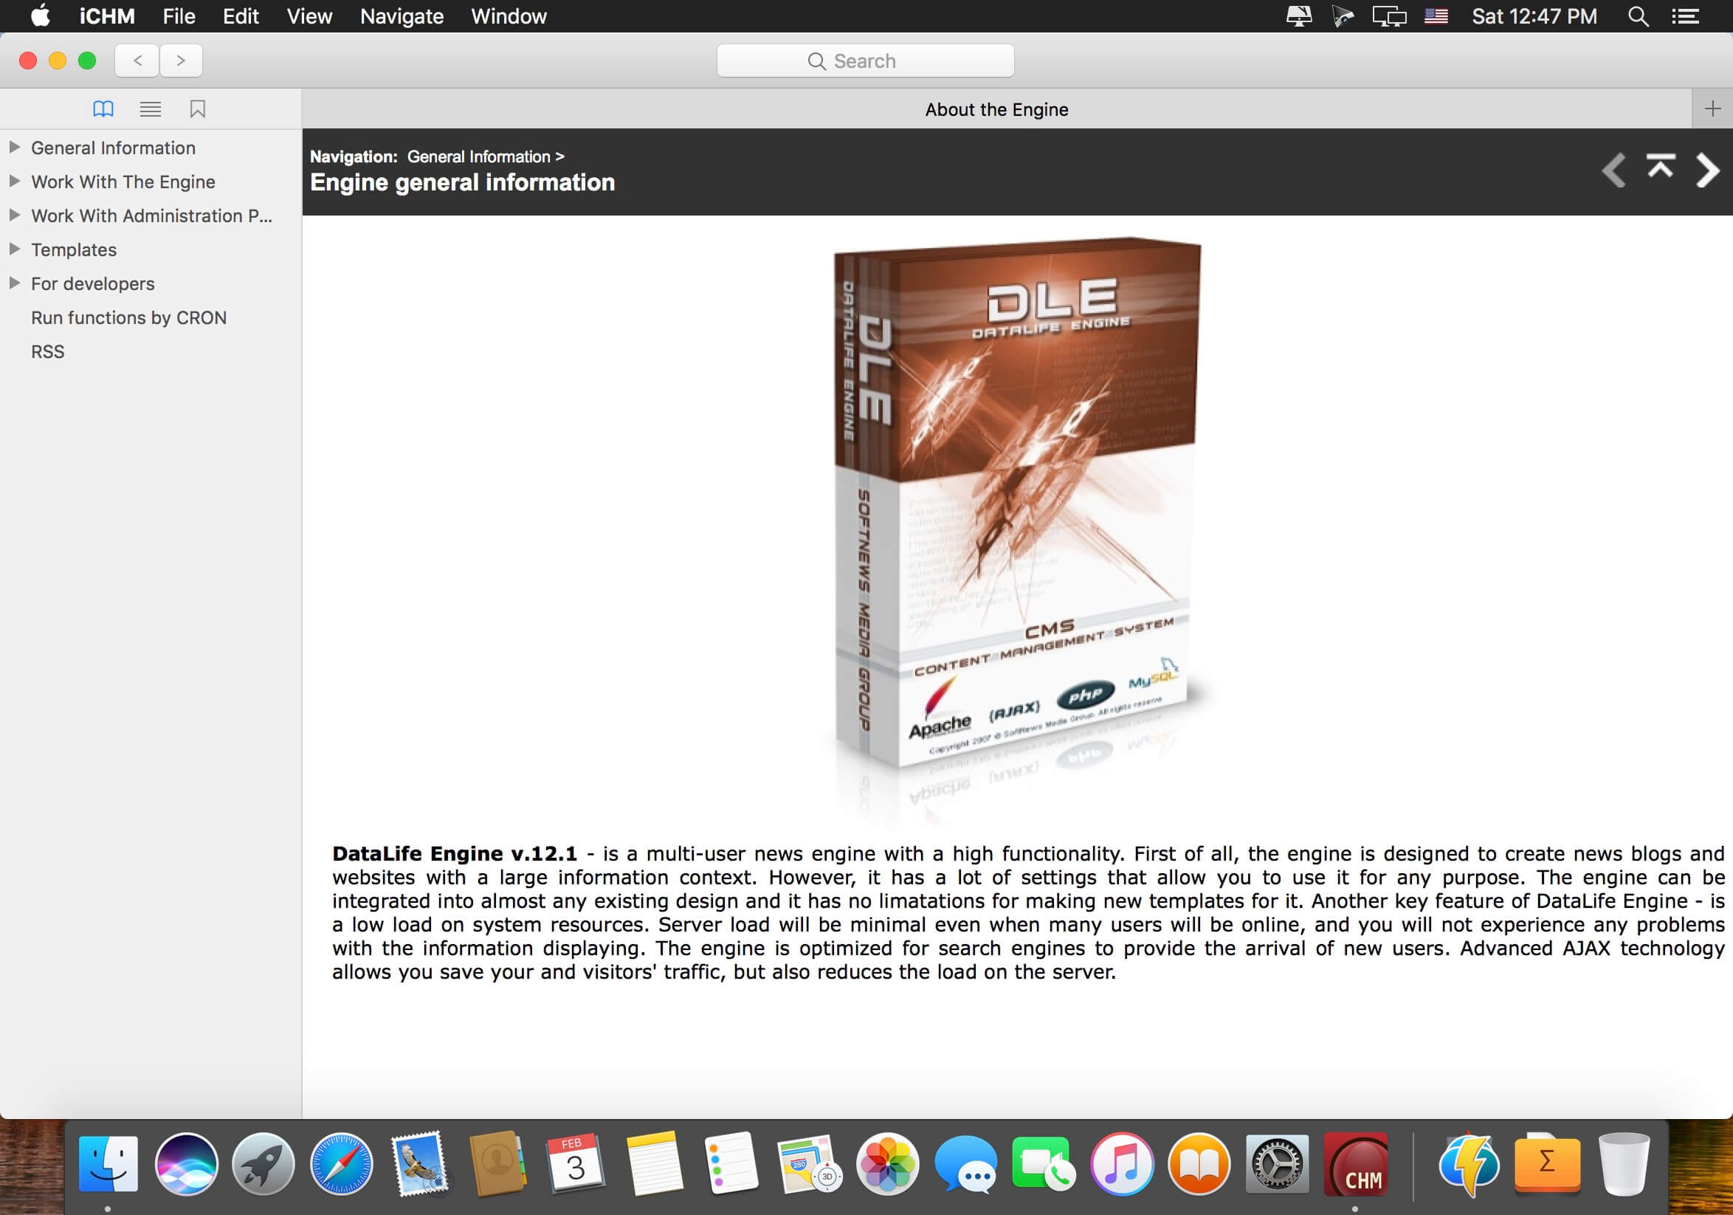Screen dimensions: 1733x1215
Task: Toggle the Work With Administration P... item
Action: click(x=13, y=215)
